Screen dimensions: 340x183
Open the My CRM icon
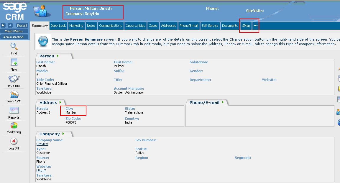point(14,79)
